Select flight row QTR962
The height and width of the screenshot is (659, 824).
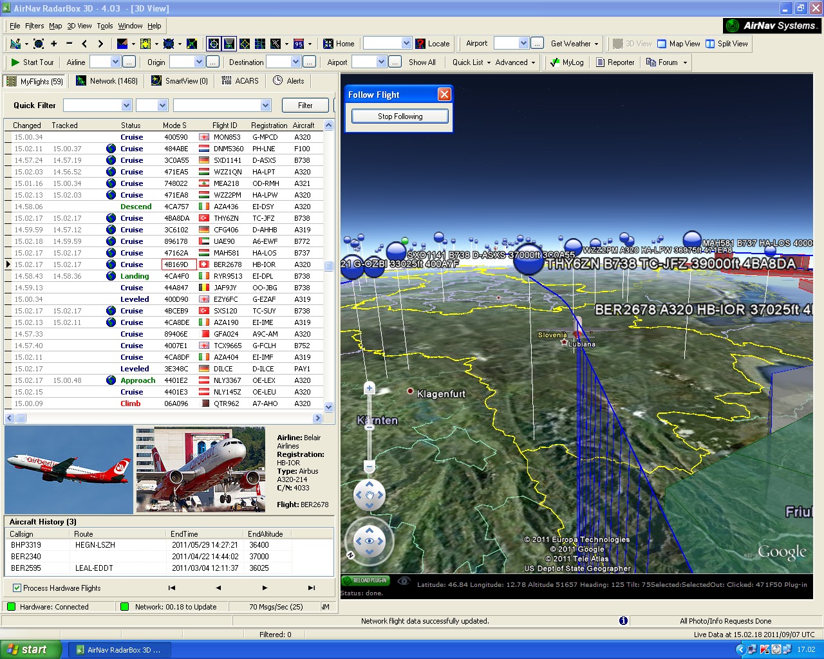[x=164, y=404]
